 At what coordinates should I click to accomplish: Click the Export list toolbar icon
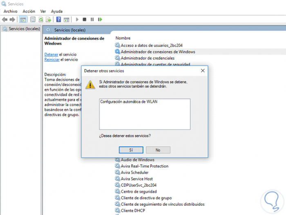(49, 20)
